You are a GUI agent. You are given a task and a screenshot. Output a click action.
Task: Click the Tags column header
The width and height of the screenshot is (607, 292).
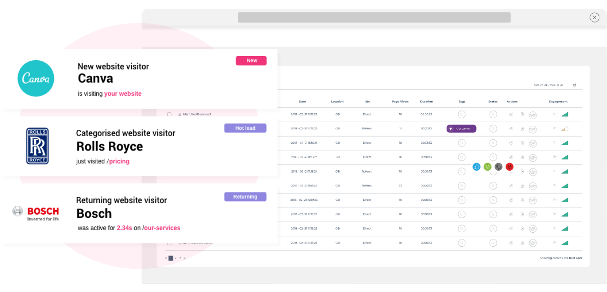pos(462,102)
